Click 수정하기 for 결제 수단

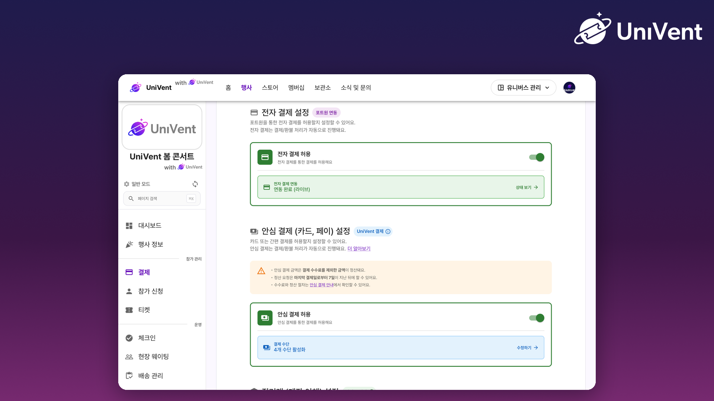coord(527,348)
